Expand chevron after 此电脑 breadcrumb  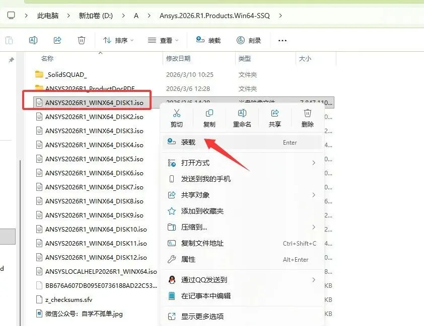[68, 16]
